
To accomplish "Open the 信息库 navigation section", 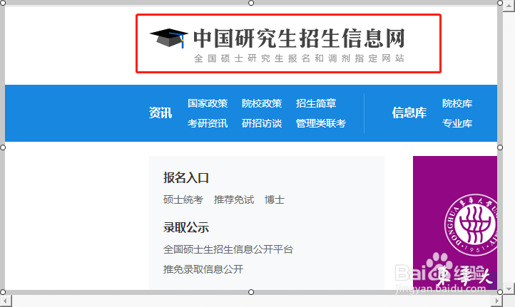I will [409, 113].
